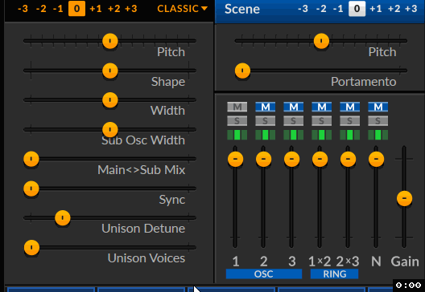The width and height of the screenshot is (425, 292).
Task: Click the Sync slider handle
Action: pyautogui.click(x=31, y=189)
